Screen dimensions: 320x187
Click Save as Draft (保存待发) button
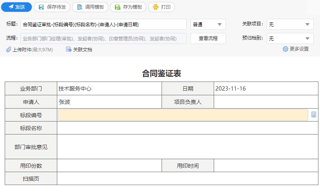(x=52, y=7)
